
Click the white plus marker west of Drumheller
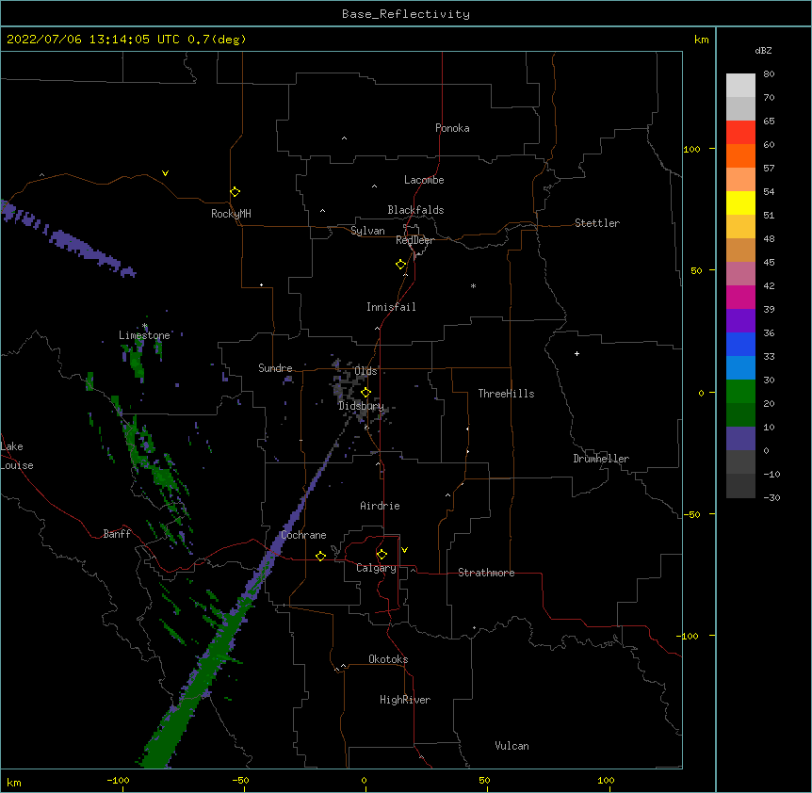click(577, 353)
